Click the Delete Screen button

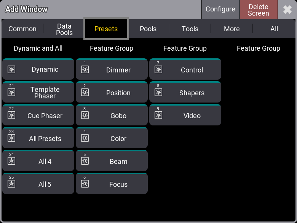258,10
